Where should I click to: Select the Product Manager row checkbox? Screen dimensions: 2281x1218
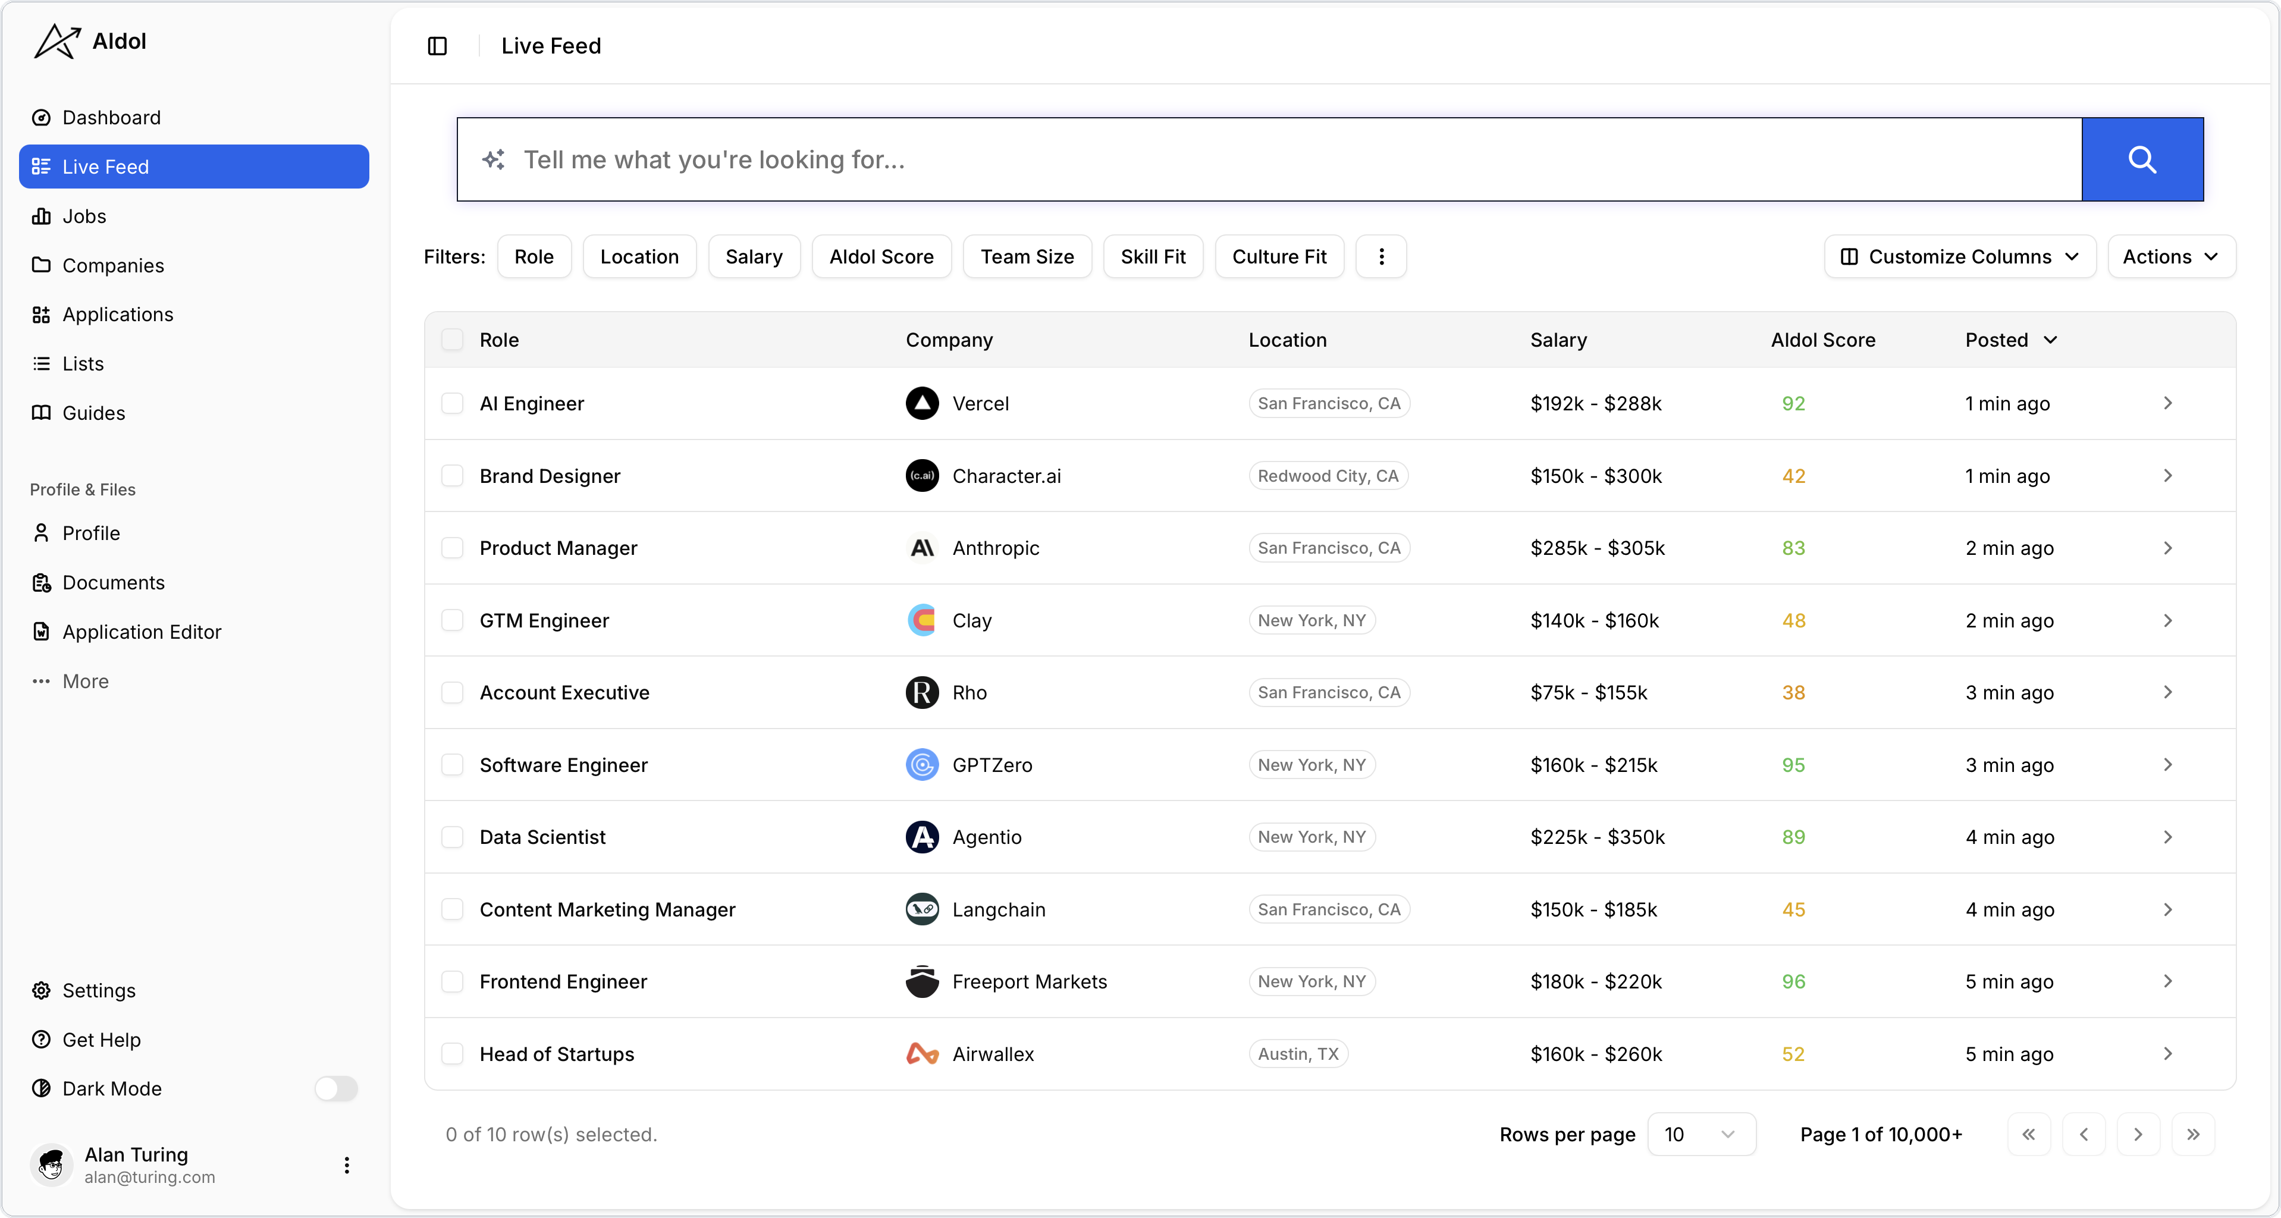[453, 548]
